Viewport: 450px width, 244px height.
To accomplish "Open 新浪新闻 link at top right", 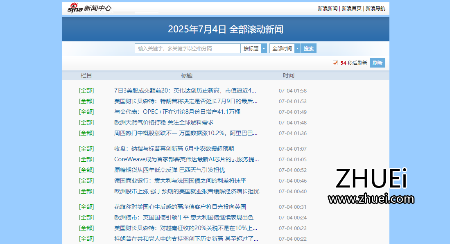I will point(326,8).
